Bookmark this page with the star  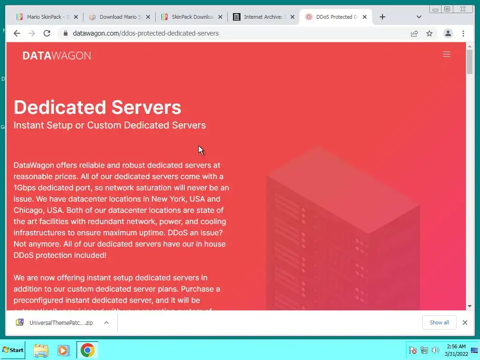pos(429,33)
